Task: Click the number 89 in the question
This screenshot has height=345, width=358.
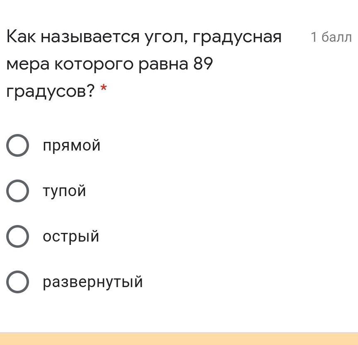Action: (x=203, y=64)
